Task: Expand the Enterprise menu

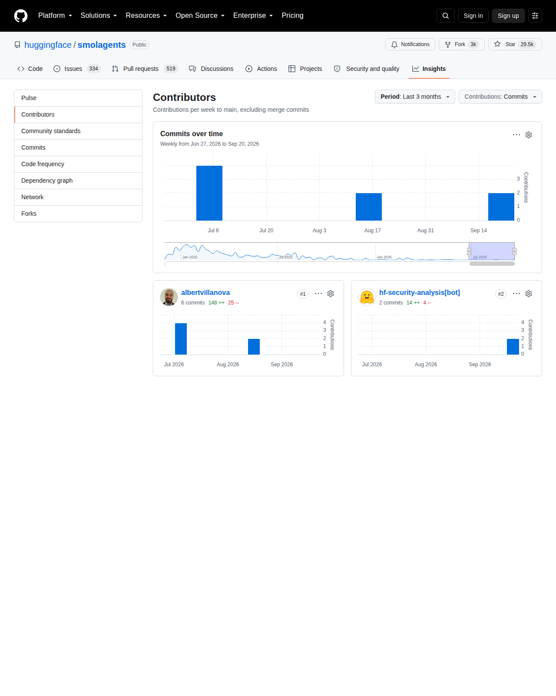Action: click(253, 16)
